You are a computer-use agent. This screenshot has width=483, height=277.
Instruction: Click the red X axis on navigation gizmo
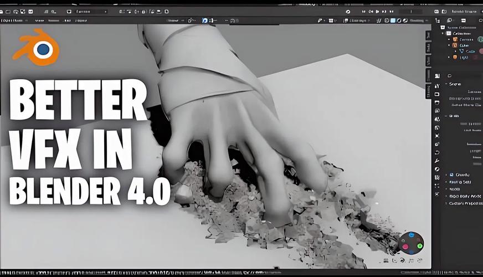pos(405,246)
